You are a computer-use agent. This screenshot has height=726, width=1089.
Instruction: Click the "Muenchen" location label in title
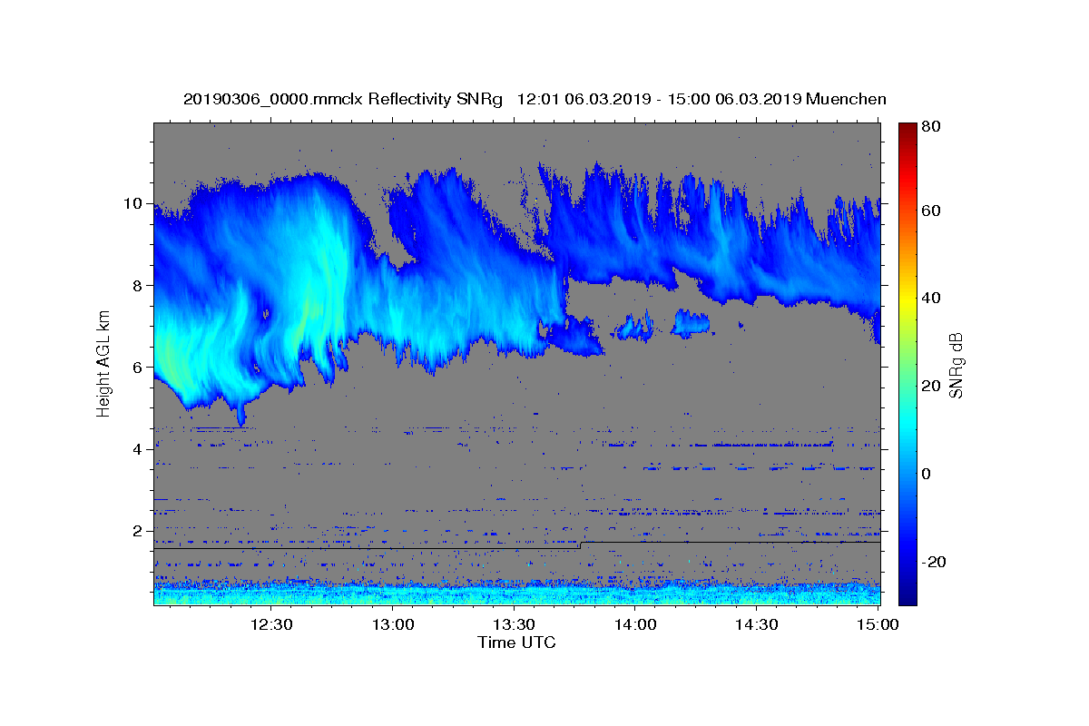click(x=846, y=99)
